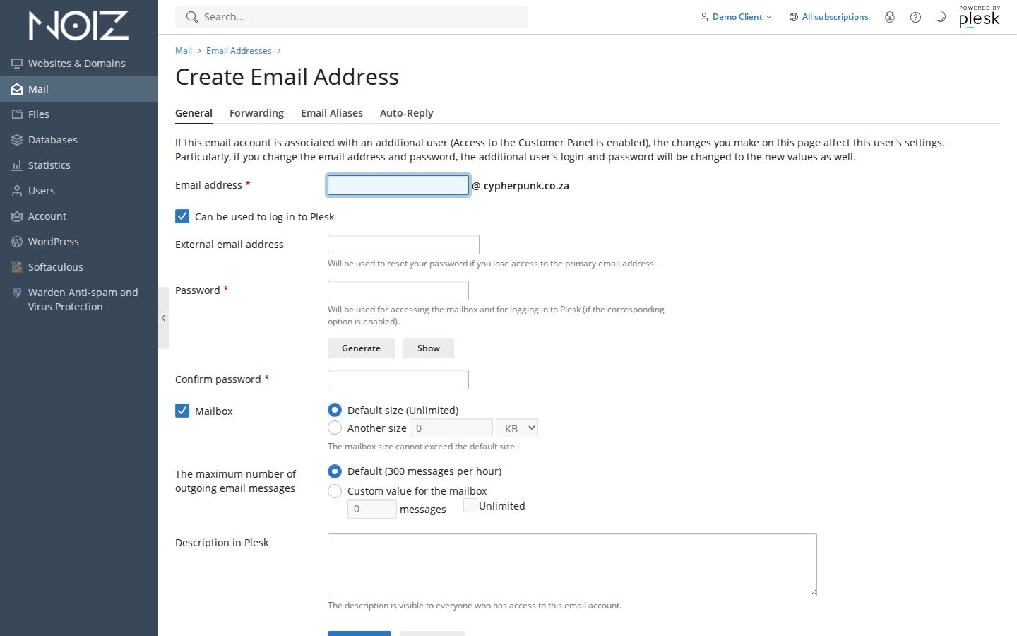Click the custom messages number field
This screenshot has height=636, width=1017.
pos(372,509)
